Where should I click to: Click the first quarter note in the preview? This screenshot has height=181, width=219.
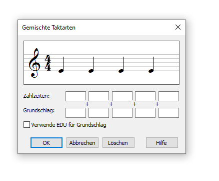coord(61,65)
